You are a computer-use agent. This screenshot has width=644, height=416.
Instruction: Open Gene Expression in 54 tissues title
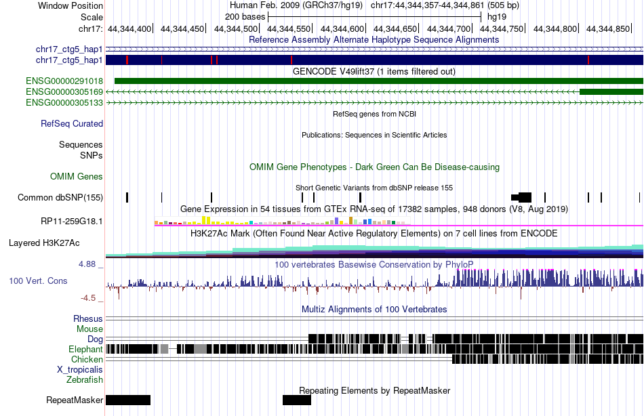374,209
